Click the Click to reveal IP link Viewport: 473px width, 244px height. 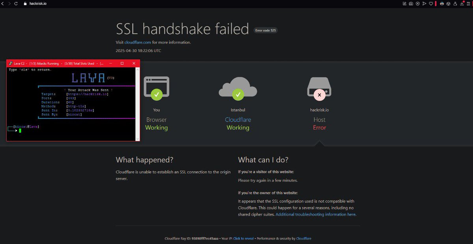pos(243,238)
